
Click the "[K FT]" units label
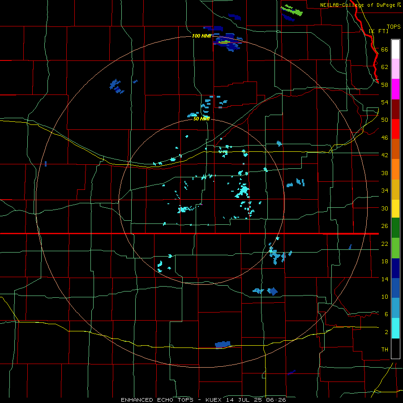378,31
